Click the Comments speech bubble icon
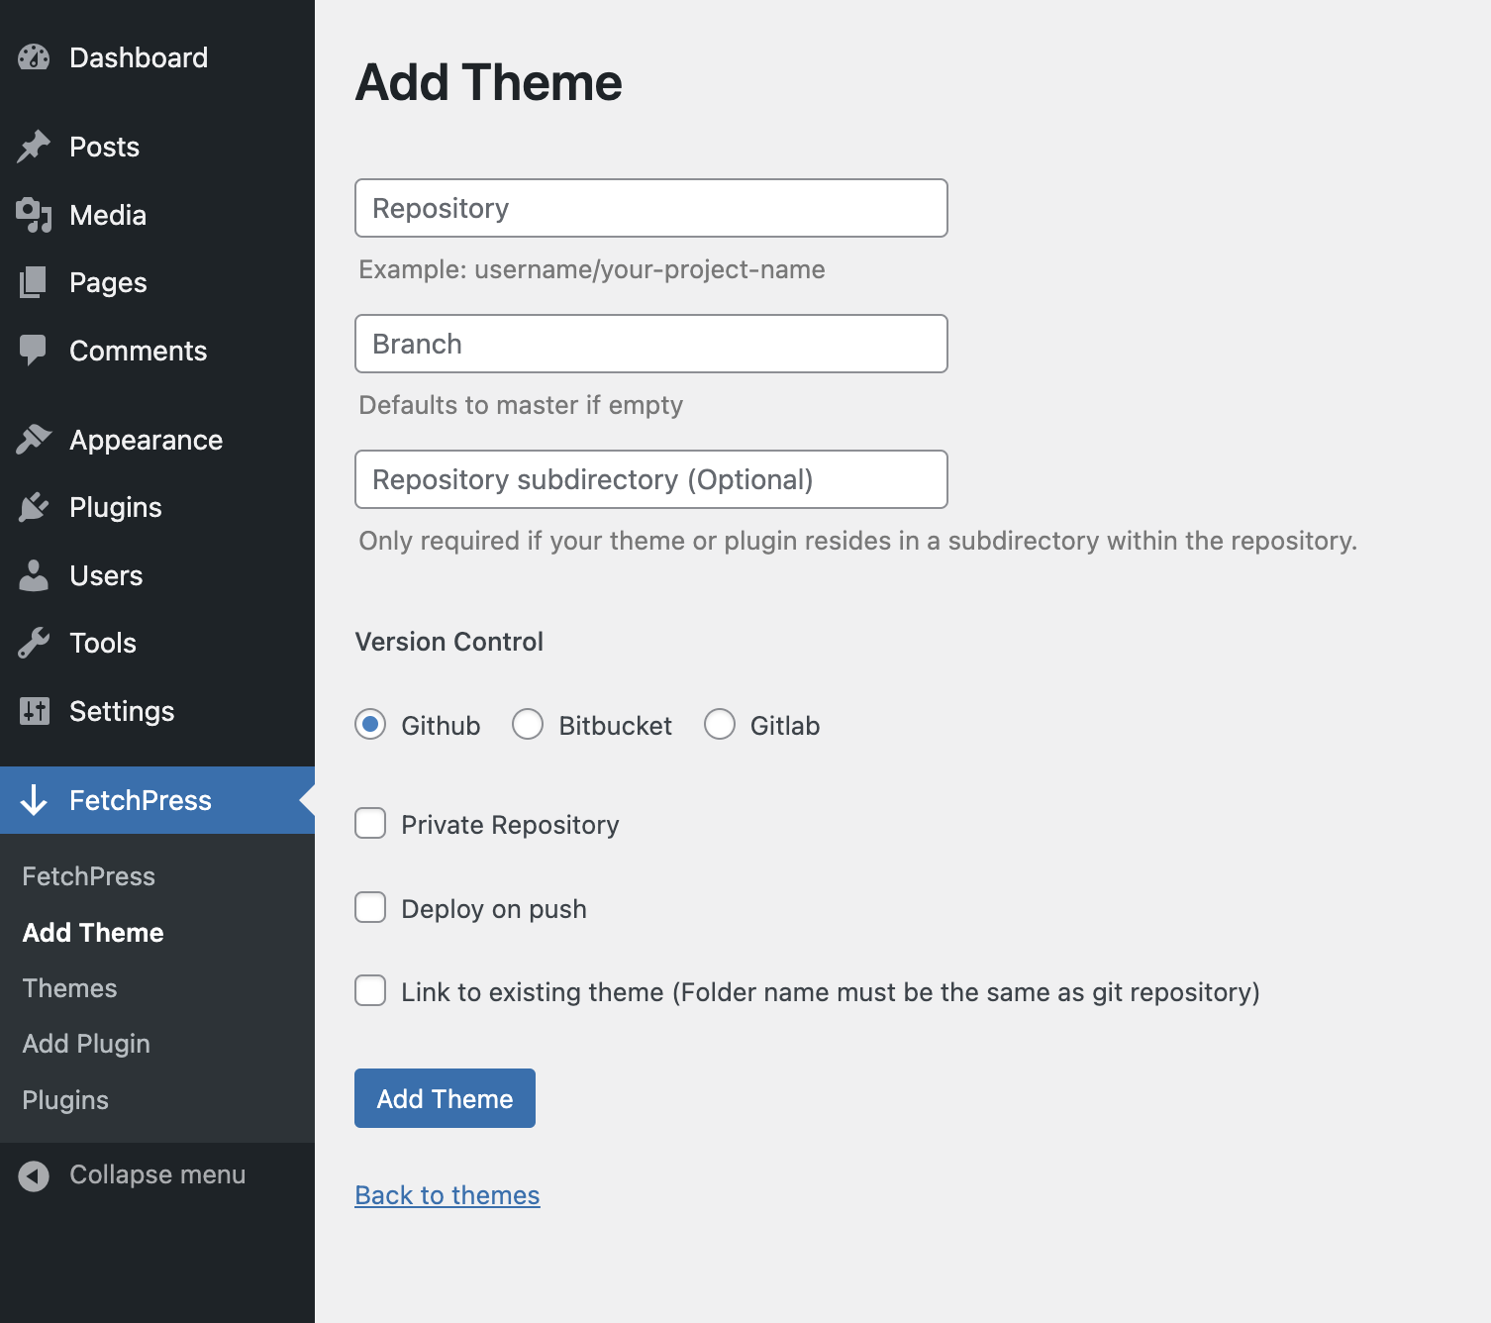Screen dimensions: 1491x1323 [x=33, y=350]
